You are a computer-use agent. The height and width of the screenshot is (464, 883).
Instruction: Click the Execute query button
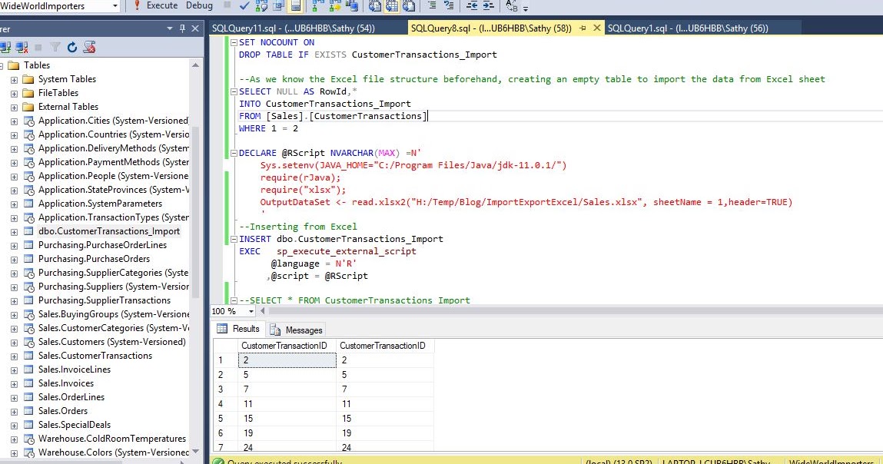click(156, 5)
